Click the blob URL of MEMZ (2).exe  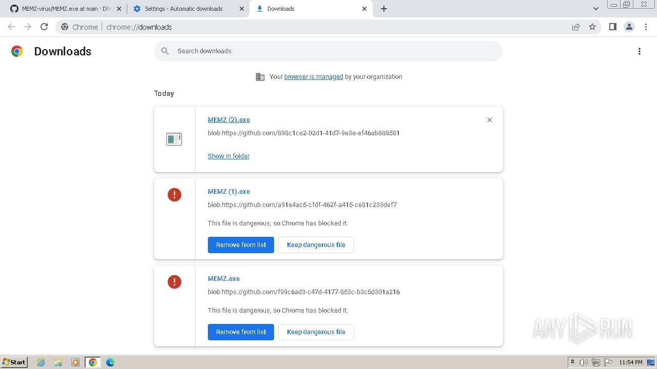(x=304, y=133)
